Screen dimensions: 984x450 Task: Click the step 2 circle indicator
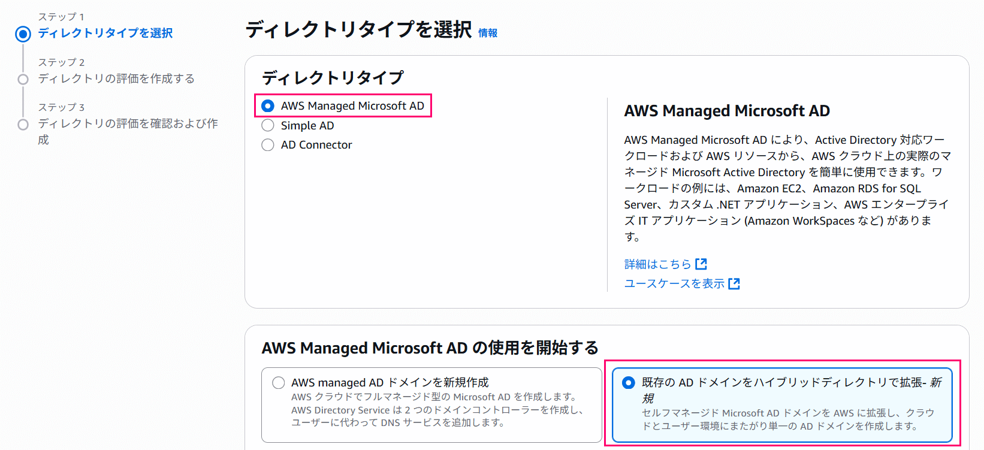pos(23,79)
